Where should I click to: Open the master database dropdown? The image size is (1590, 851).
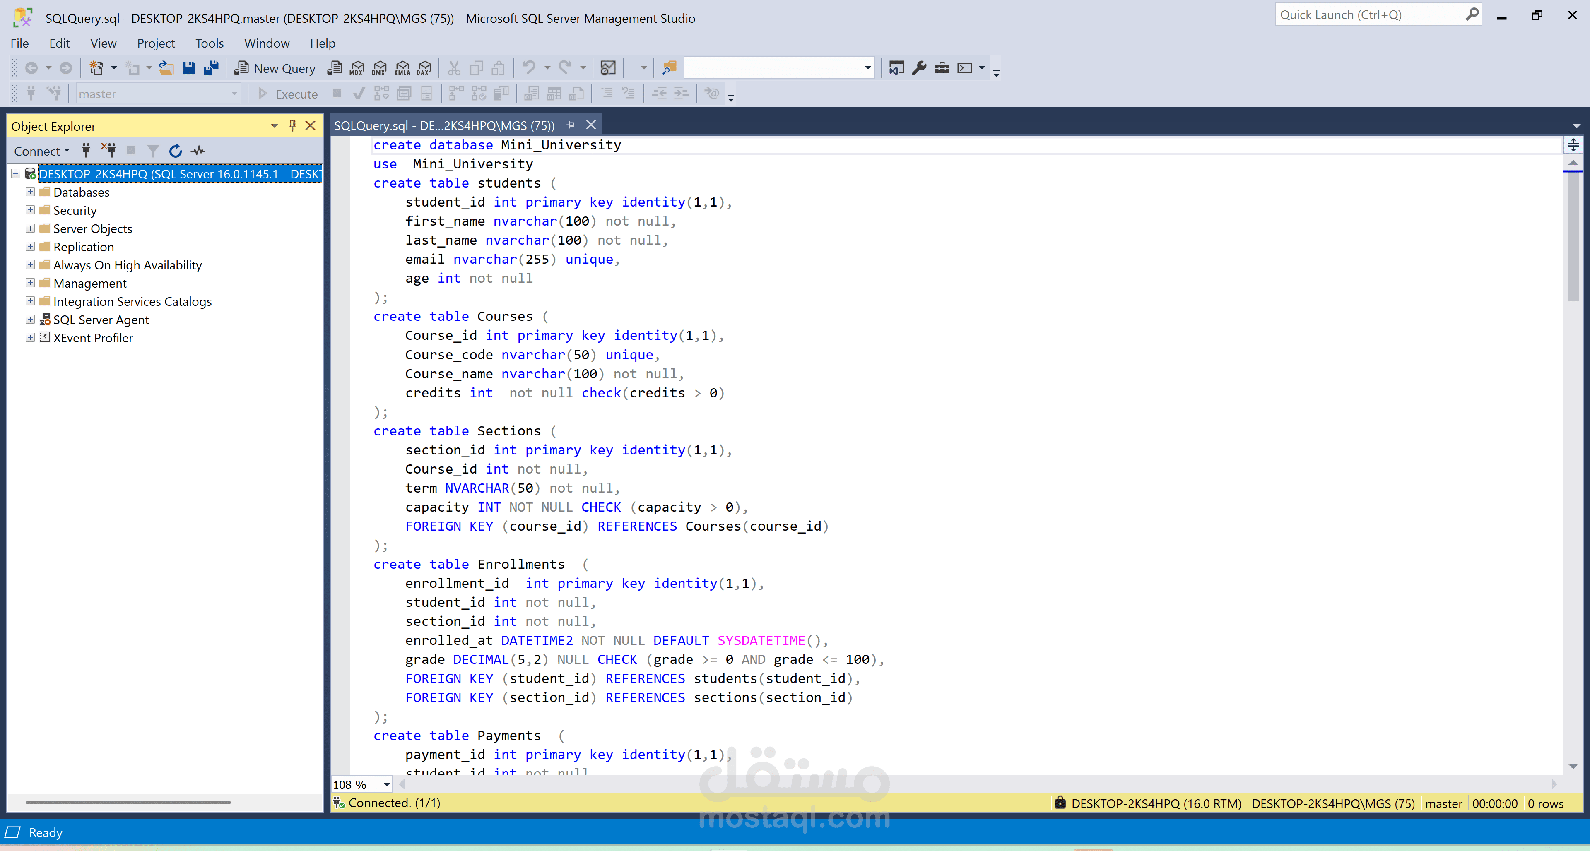234,94
